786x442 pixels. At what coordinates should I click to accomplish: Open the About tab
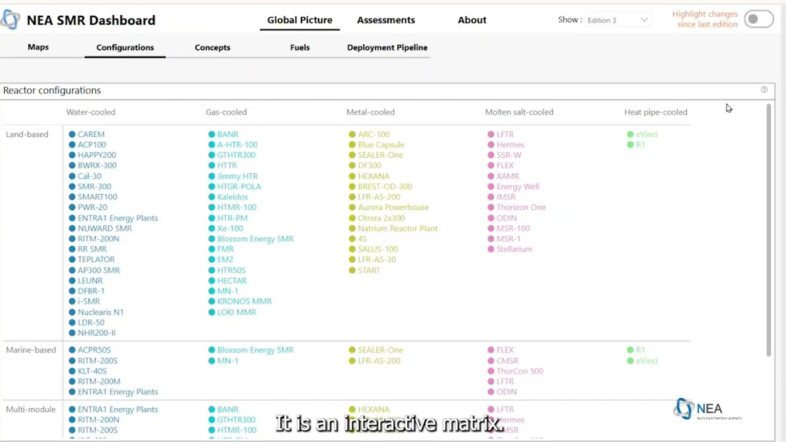click(472, 20)
